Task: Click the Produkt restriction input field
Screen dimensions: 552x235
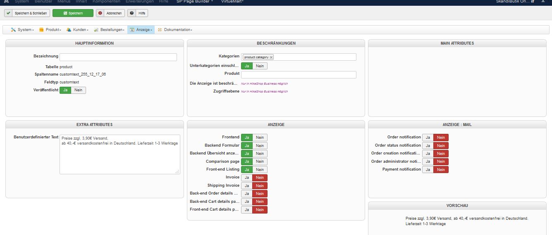Action: click(299, 75)
